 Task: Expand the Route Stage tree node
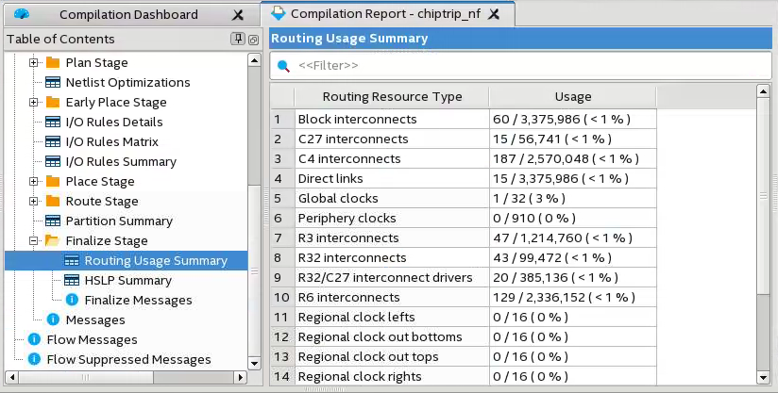(x=34, y=201)
